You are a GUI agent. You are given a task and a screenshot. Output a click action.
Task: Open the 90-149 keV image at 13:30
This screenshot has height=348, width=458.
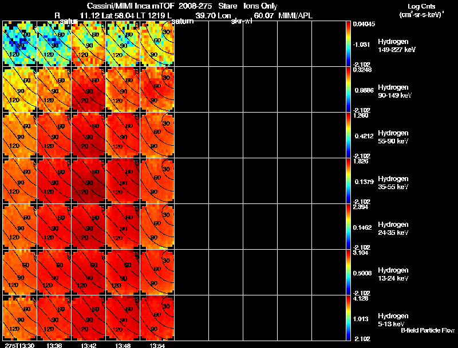pos(20,89)
